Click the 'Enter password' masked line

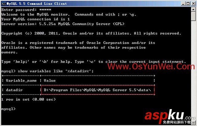click(x=26, y=10)
